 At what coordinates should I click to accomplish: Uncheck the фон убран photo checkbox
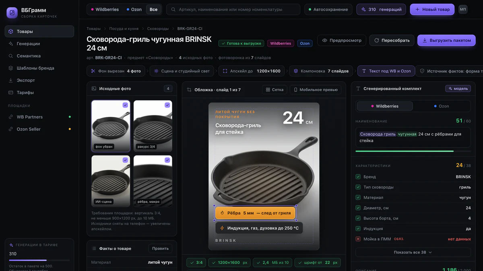point(125,105)
